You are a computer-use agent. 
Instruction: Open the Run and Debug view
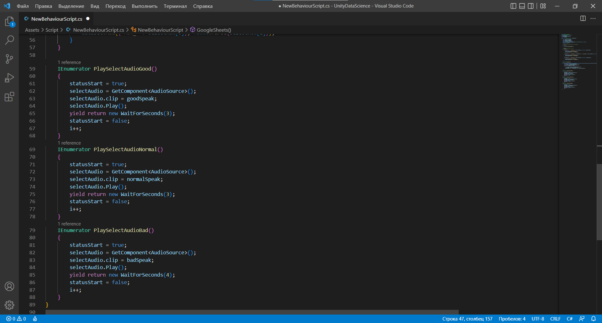click(x=9, y=78)
